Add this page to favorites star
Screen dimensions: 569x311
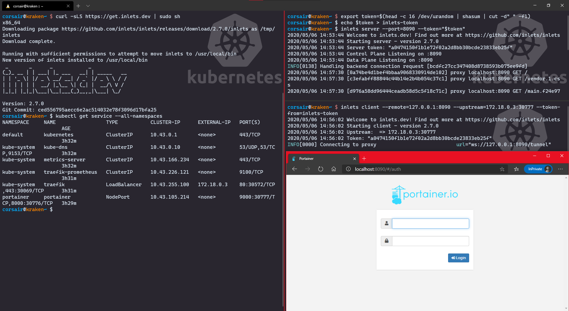pyautogui.click(x=502, y=169)
